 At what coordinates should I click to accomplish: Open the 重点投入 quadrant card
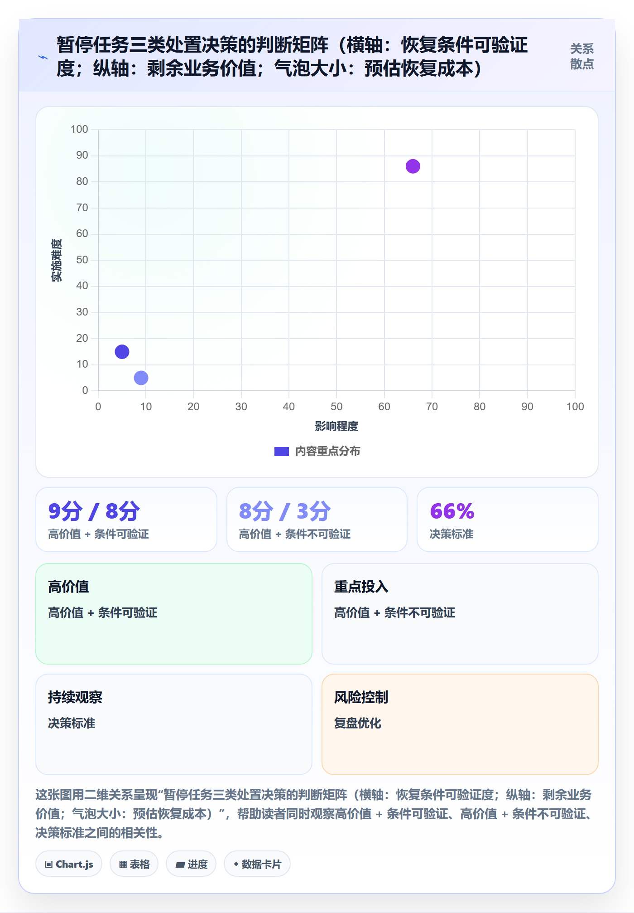460,614
